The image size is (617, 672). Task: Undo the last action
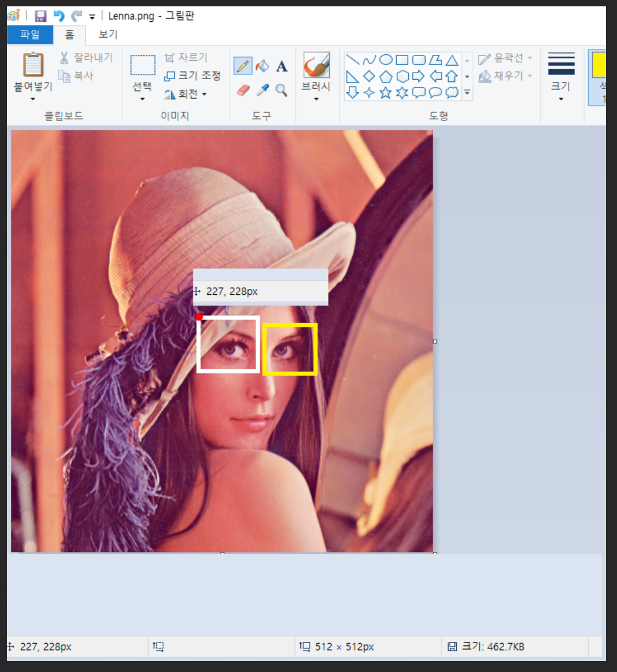pyautogui.click(x=59, y=16)
